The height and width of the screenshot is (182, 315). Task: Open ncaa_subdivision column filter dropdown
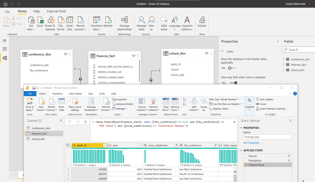coord(176,145)
